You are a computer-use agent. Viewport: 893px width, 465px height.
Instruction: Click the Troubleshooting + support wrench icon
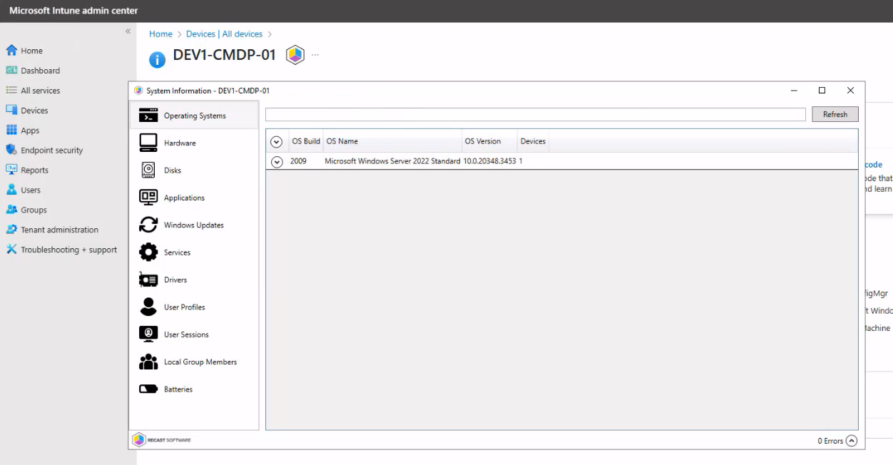coord(11,250)
